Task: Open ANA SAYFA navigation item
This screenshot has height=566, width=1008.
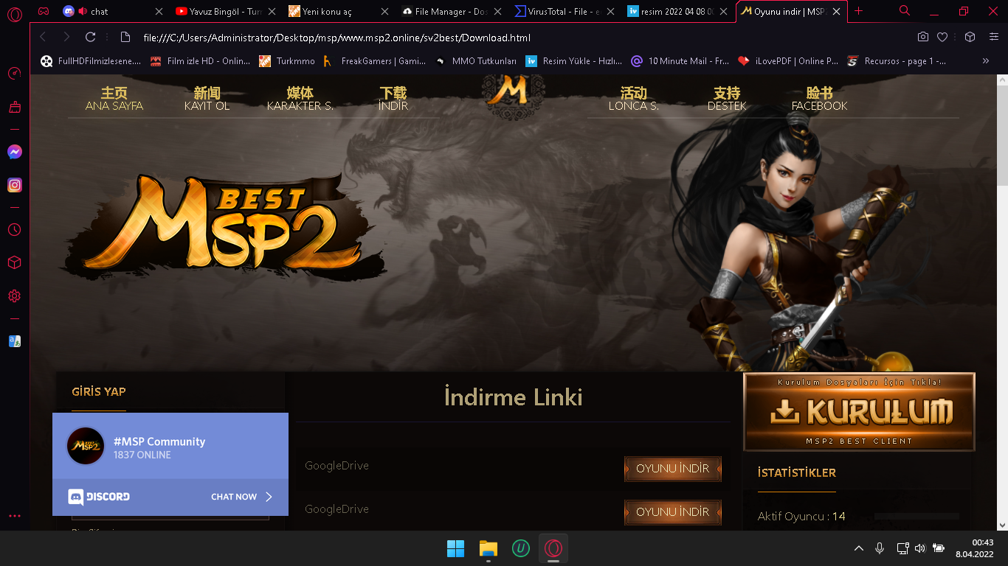Action: pos(114,99)
